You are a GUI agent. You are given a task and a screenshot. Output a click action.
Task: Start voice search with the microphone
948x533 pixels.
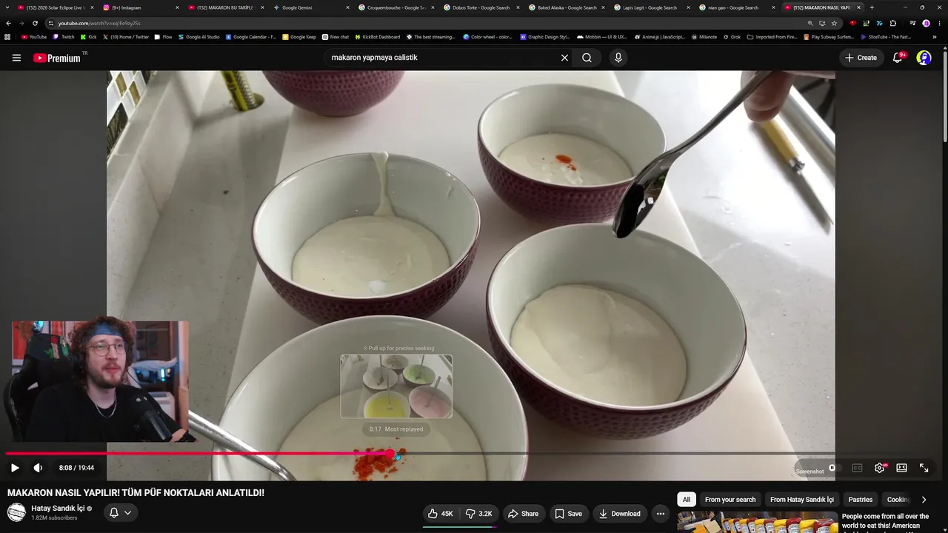618,58
